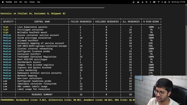
Task: Click 'CVE-2022-0492-cgroups-container-escape' text
Action: (42, 46)
